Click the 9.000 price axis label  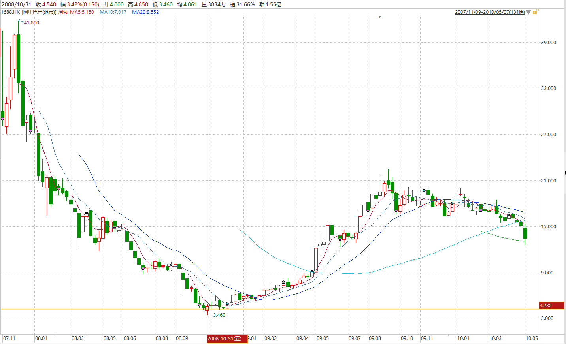coord(547,273)
